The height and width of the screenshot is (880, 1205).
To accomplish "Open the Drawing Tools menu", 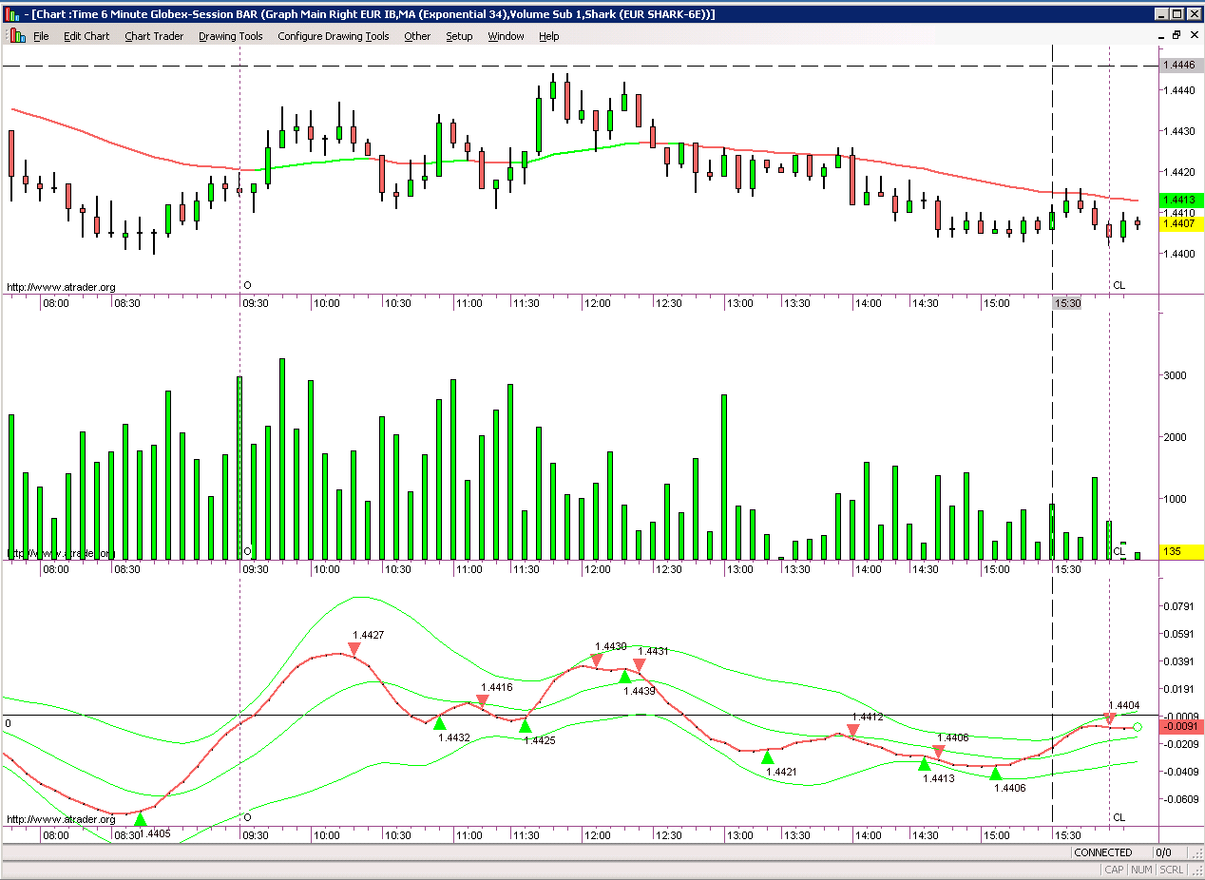I will 231,36.
